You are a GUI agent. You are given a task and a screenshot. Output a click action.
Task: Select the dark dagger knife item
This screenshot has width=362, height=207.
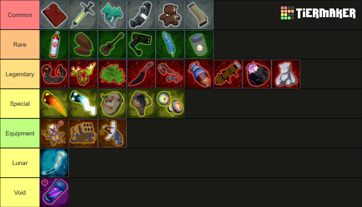[141, 74]
